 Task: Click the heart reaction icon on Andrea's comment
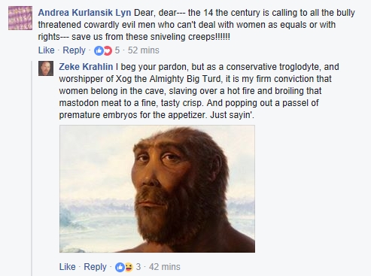click(x=108, y=50)
